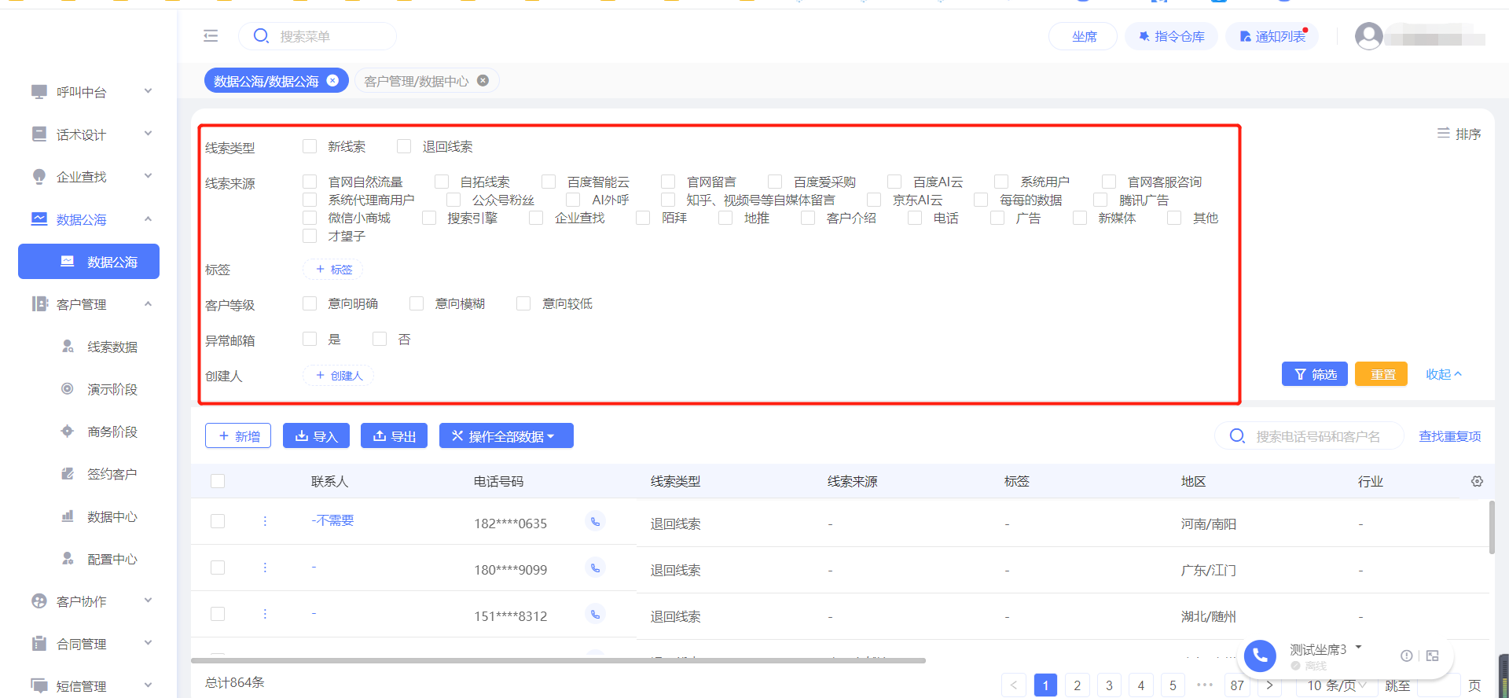
Task: Collapse the 客户管理 menu chevron
Action: (x=148, y=303)
